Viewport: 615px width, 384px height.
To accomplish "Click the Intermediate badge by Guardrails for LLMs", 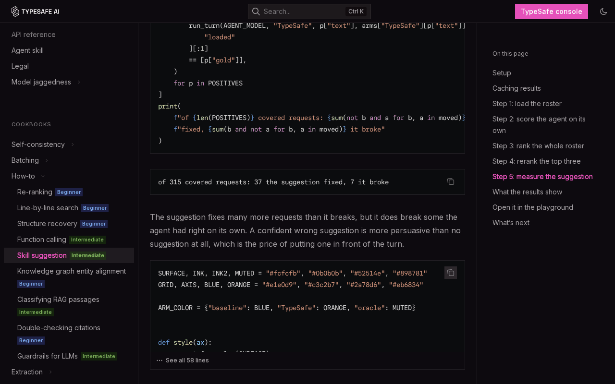I will coord(99,356).
